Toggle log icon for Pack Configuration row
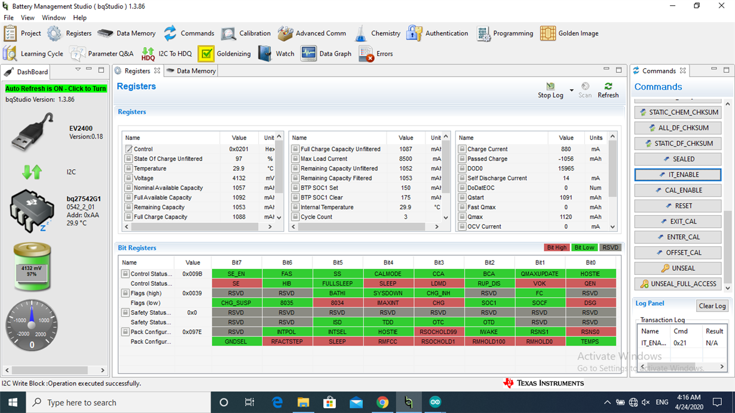This screenshot has width=735, height=413. click(x=125, y=332)
